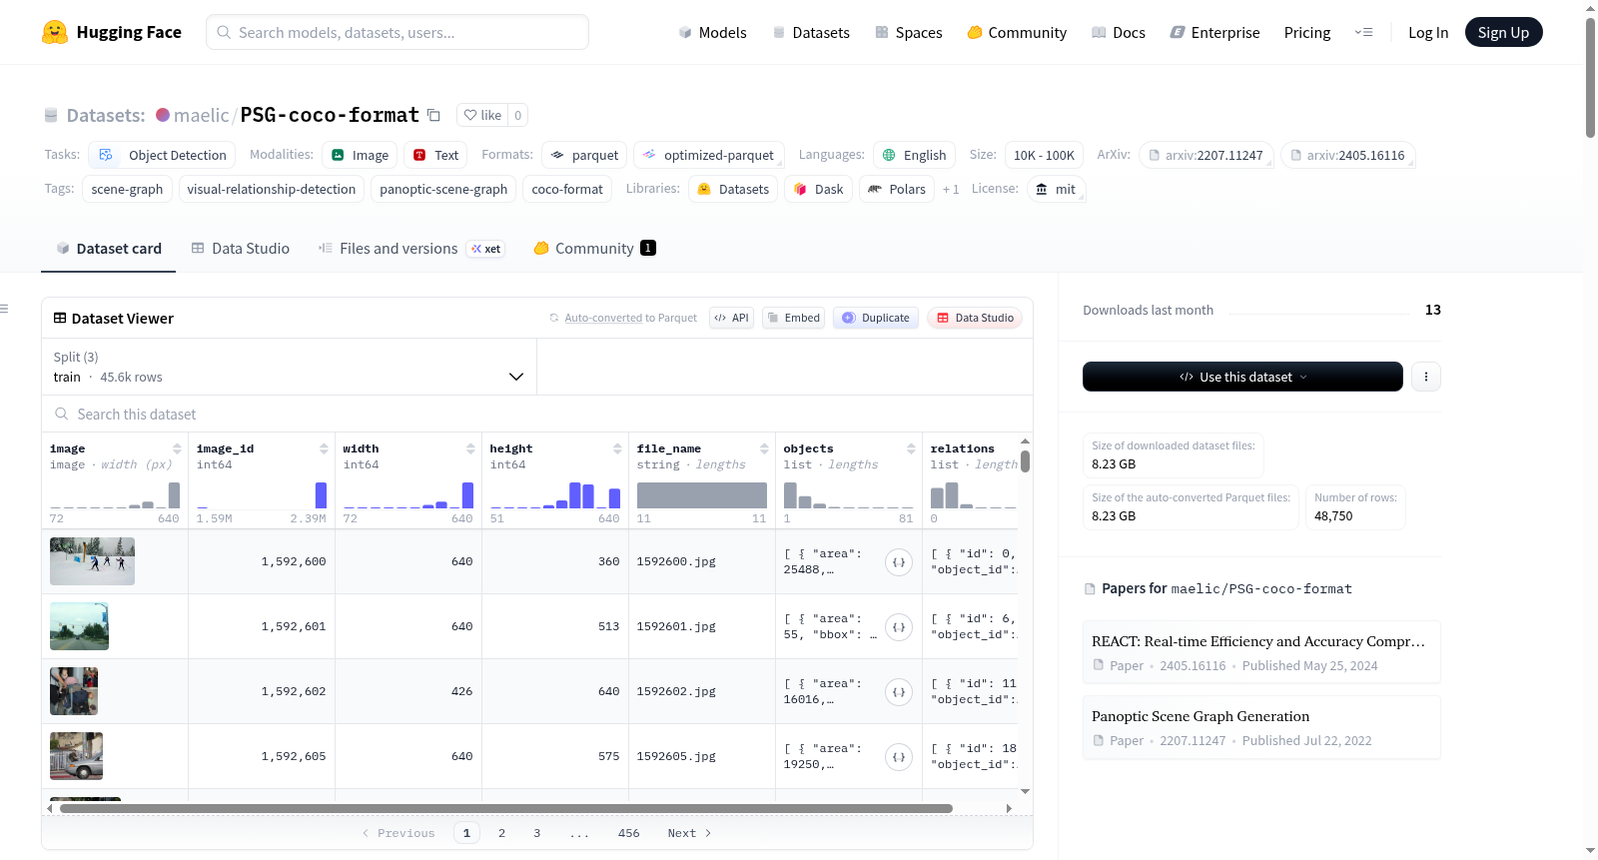1598x860 pixels.
Task: Open the Data Studio tab
Action: (x=241, y=248)
